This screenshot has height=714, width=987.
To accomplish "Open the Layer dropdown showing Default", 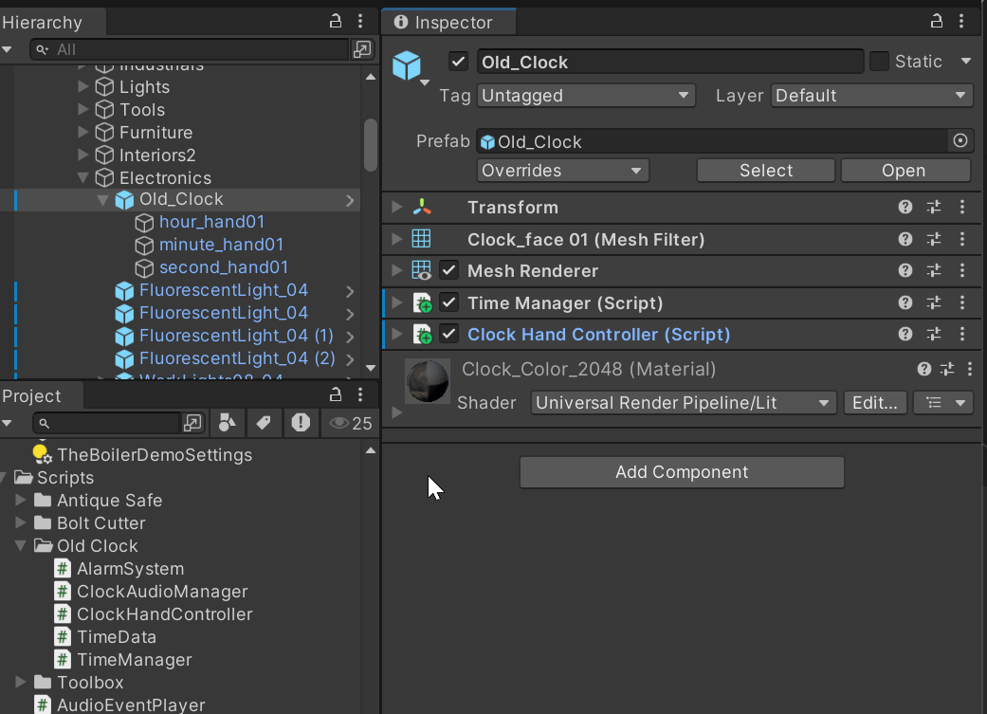I will (871, 96).
